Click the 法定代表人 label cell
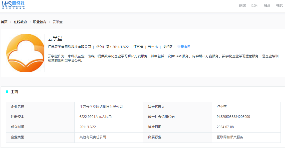The image size is (285, 148). pyautogui.click(x=178, y=107)
